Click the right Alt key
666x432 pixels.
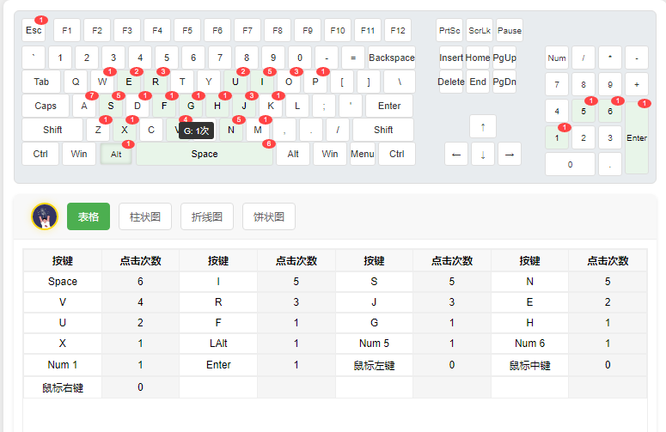point(293,154)
